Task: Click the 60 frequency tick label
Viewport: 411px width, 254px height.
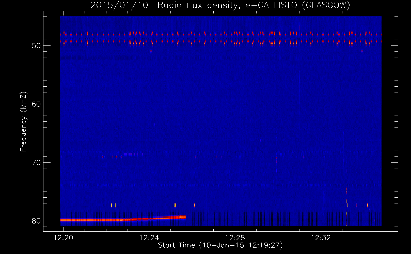Action: pos(36,104)
